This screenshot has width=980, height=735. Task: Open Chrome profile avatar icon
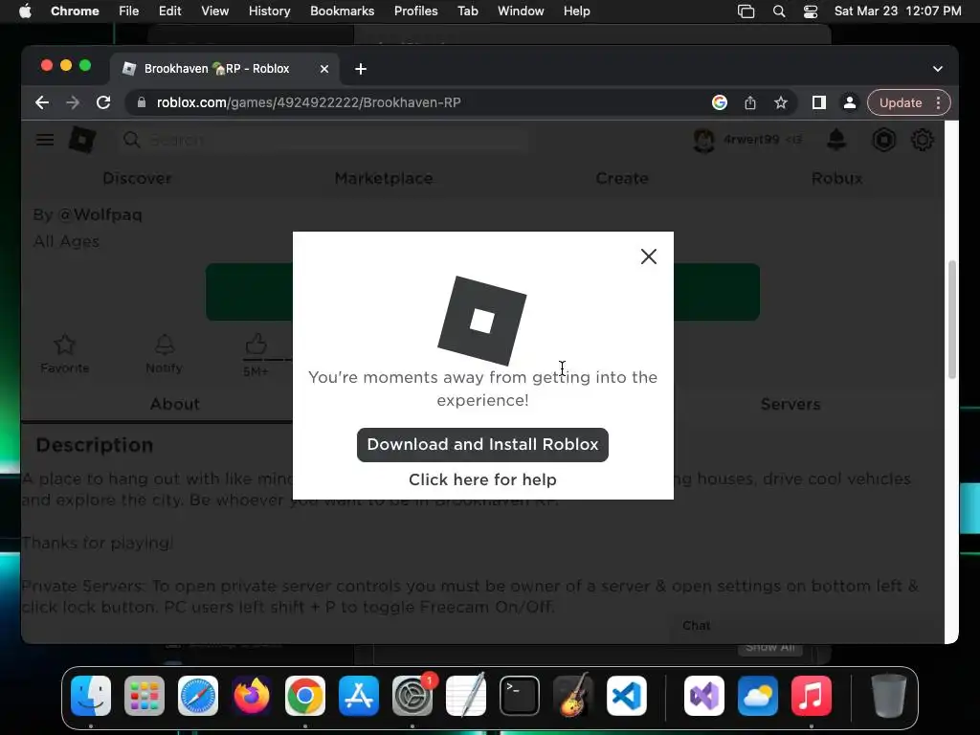coord(850,102)
